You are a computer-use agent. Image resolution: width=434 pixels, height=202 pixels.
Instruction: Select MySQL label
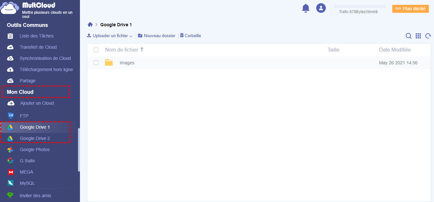[27, 183]
